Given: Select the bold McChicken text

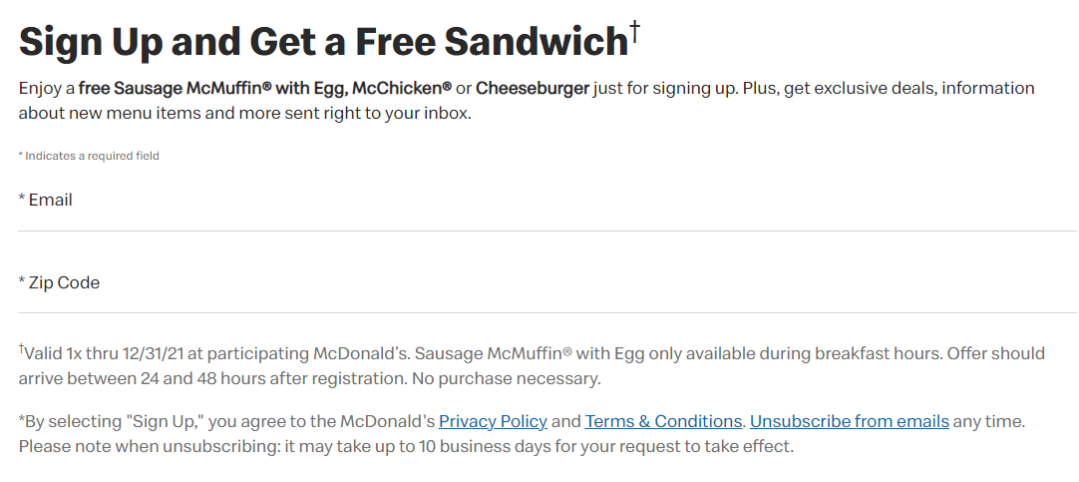Looking at the screenshot, I should (402, 88).
